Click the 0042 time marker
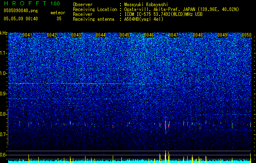The height and width of the screenshot is (163, 256). [x=52, y=35]
